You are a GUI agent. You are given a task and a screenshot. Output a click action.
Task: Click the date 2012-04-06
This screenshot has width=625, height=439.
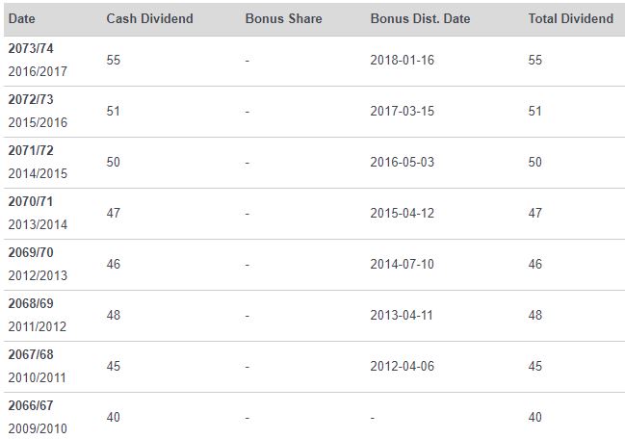402,366
